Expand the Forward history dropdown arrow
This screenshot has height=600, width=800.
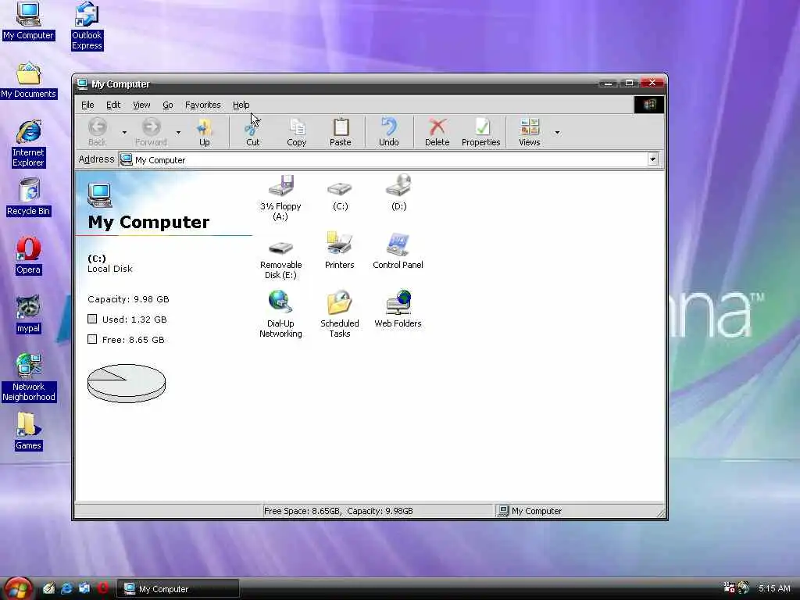pyautogui.click(x=178, y=132)
